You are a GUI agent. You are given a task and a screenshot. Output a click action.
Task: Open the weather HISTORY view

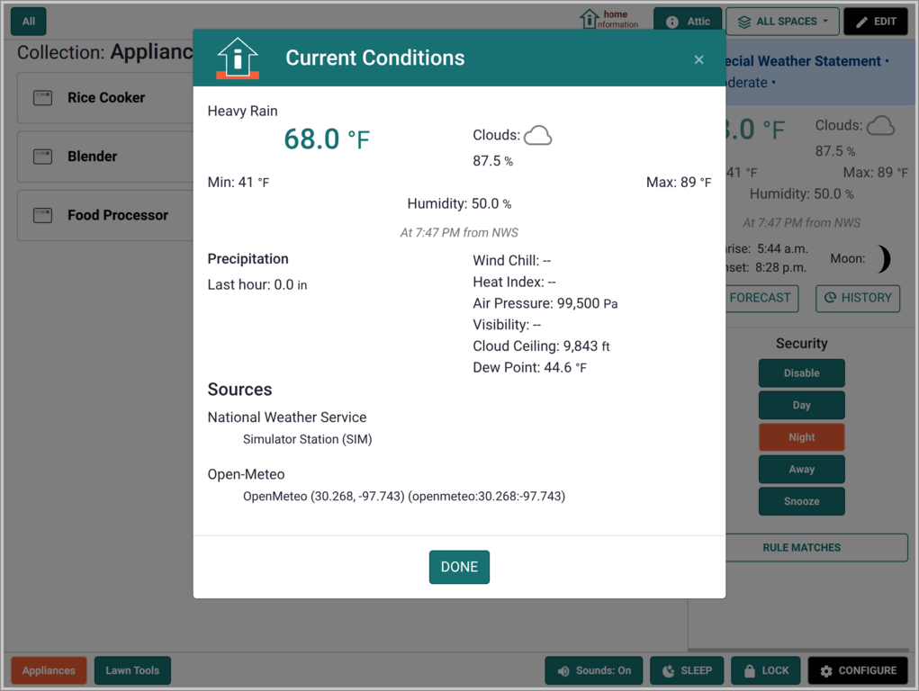[x=858, y=298]
